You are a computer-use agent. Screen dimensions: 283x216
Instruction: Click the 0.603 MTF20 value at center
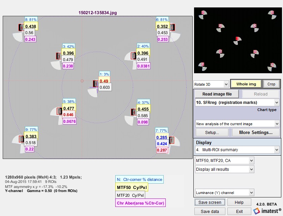[x=105, y=87]
